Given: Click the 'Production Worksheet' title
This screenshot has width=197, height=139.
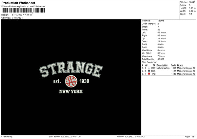Looking at the screenshot, I should 18,3.
